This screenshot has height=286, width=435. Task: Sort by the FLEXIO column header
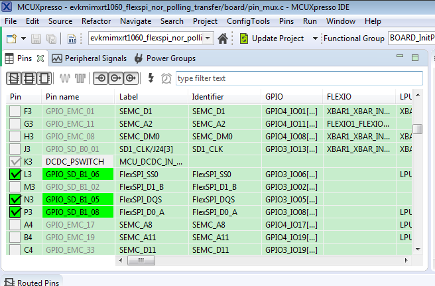point(359,97)
